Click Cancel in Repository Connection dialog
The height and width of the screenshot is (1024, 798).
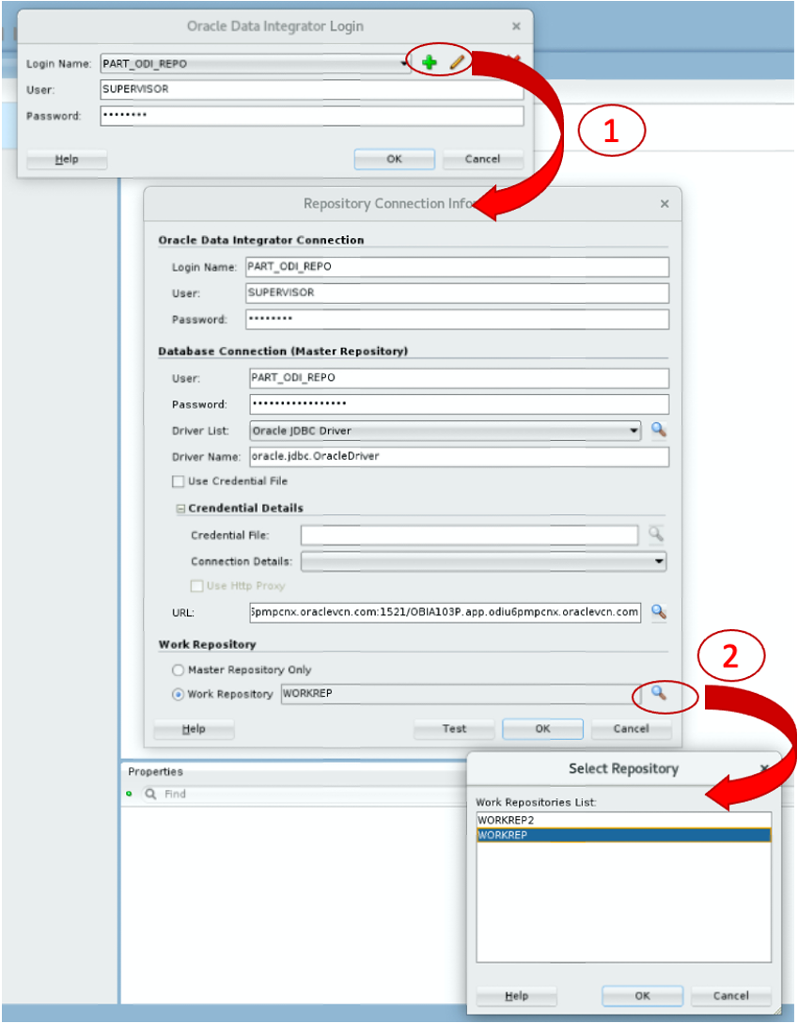tap(631, 729)
